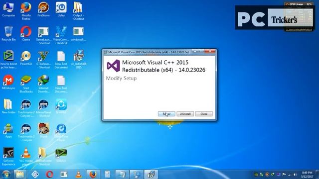The image size is (319, 179).
Task: Select the Shank game desktop icon
Action: click(43, 131)
